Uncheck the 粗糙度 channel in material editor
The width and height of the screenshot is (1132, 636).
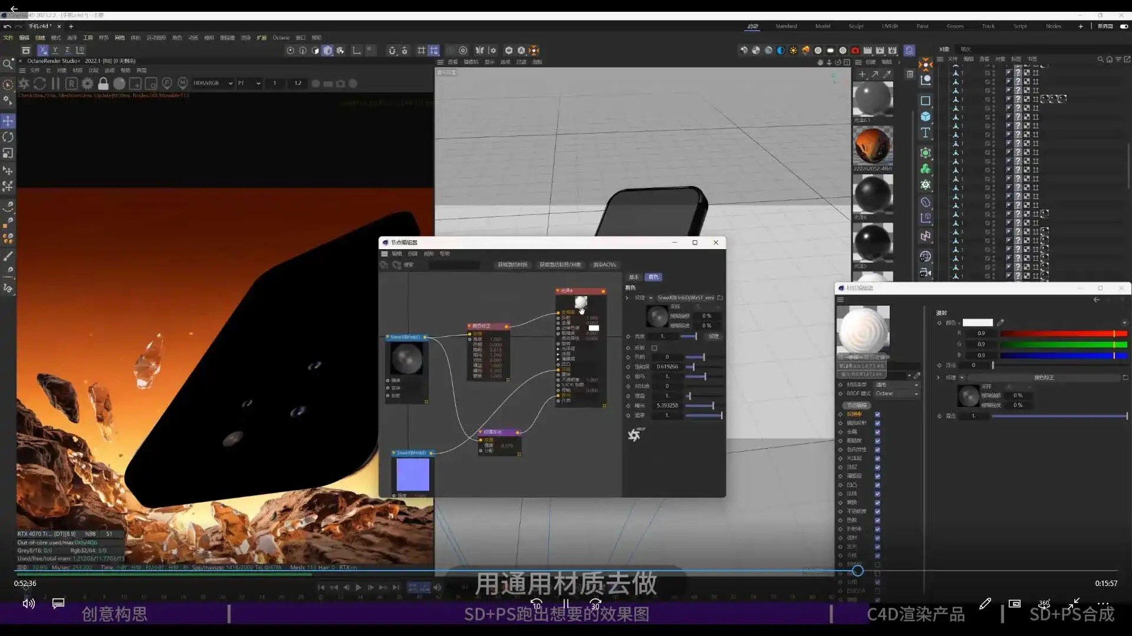point(878,440)
